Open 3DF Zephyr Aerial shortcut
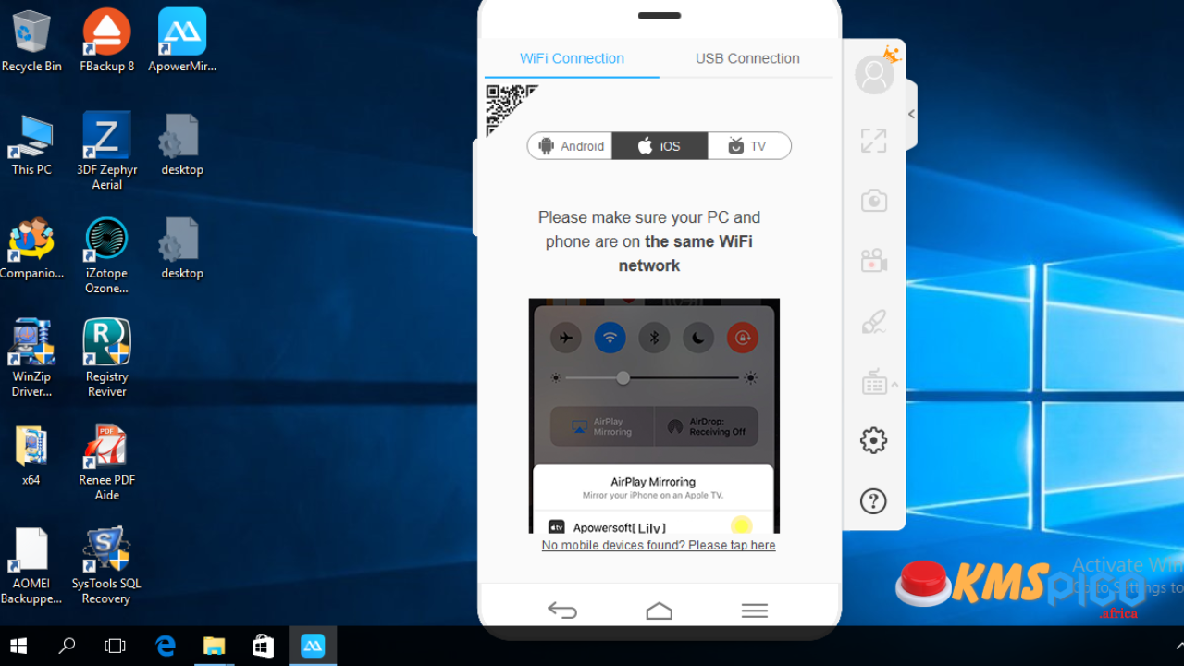Screen dimensions: 1184x666 pos(106,152)
